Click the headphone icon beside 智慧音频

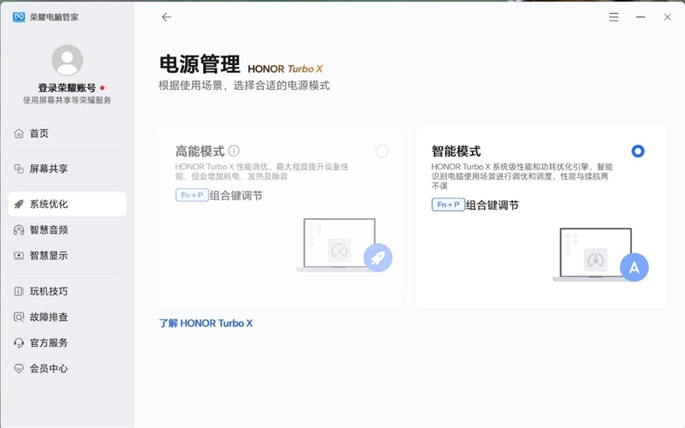[19, 229]
